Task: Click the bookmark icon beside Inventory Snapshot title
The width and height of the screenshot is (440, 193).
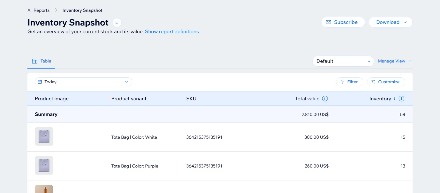Action: coord(117,22)
